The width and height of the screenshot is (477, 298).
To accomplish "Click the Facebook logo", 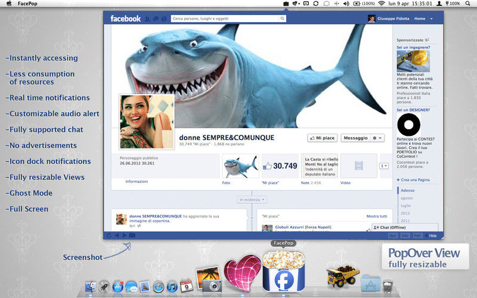I will click(125, 18).
